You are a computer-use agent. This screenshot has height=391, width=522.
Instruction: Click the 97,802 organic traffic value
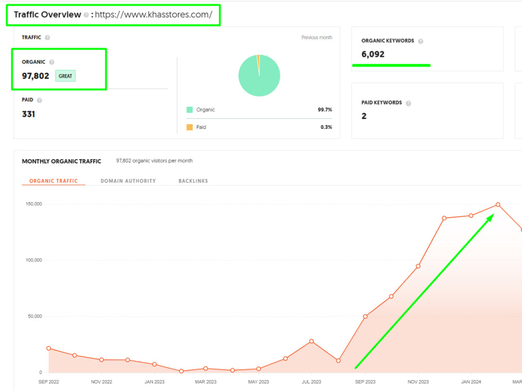35,76
